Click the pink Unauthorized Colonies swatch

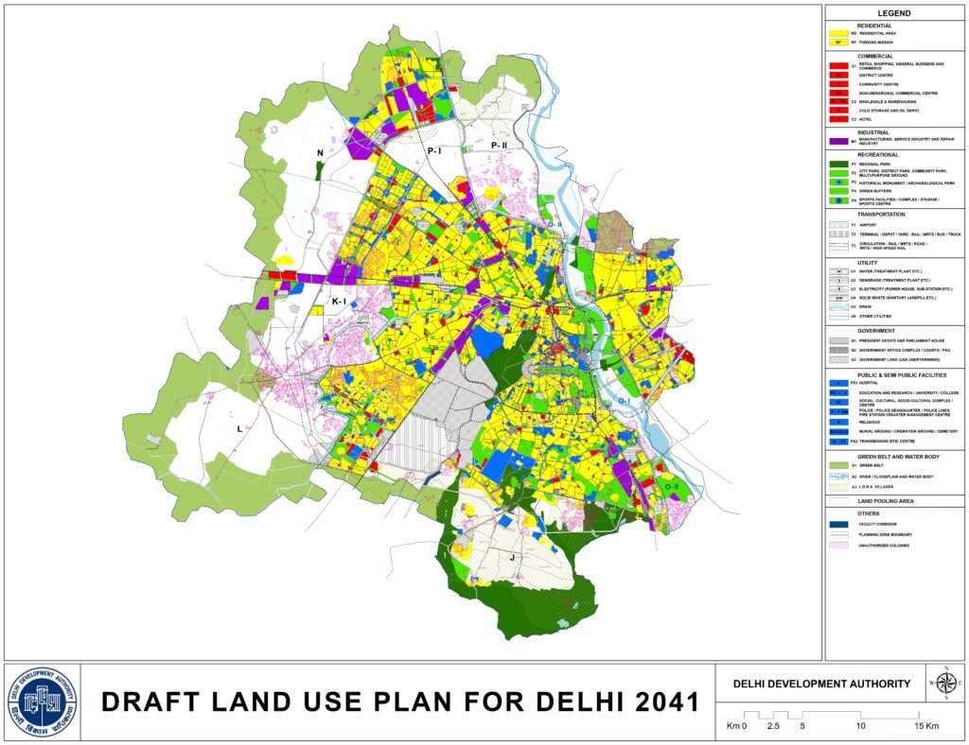(x=838, y=546)
